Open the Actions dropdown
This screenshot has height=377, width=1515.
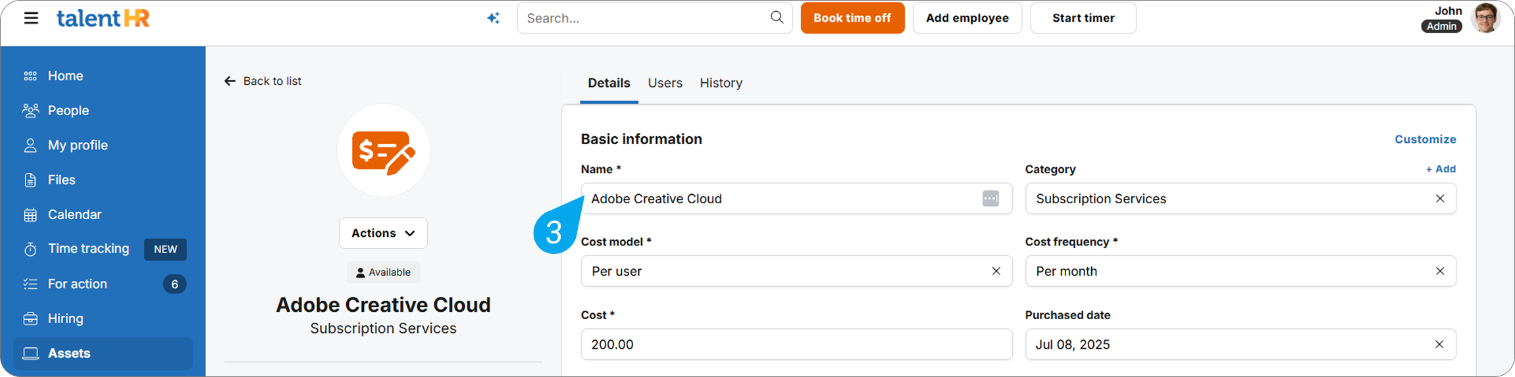tap(383, 233)
